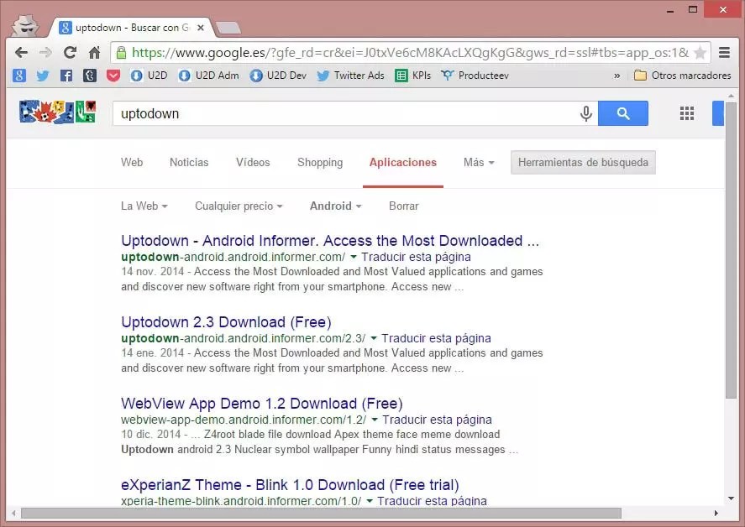745x527 pixels.
Task: Expand the 'Android' platform dropdown
Action: pos(334,206)
